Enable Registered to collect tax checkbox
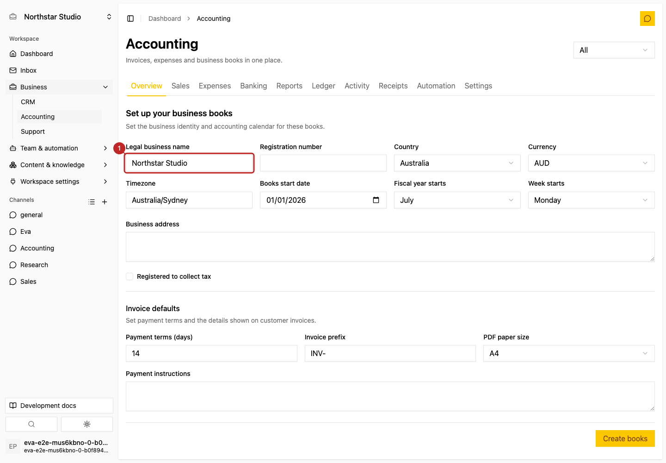666x463 pixels. tap(129, 276)
